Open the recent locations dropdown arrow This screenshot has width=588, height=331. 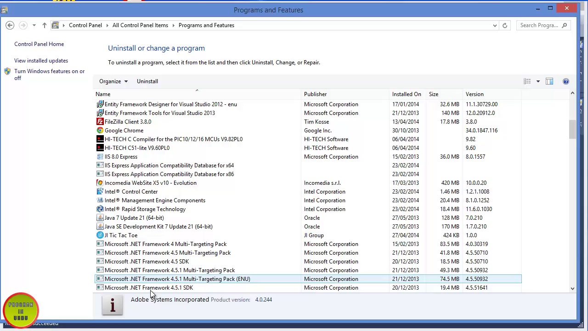coord(34,25)
